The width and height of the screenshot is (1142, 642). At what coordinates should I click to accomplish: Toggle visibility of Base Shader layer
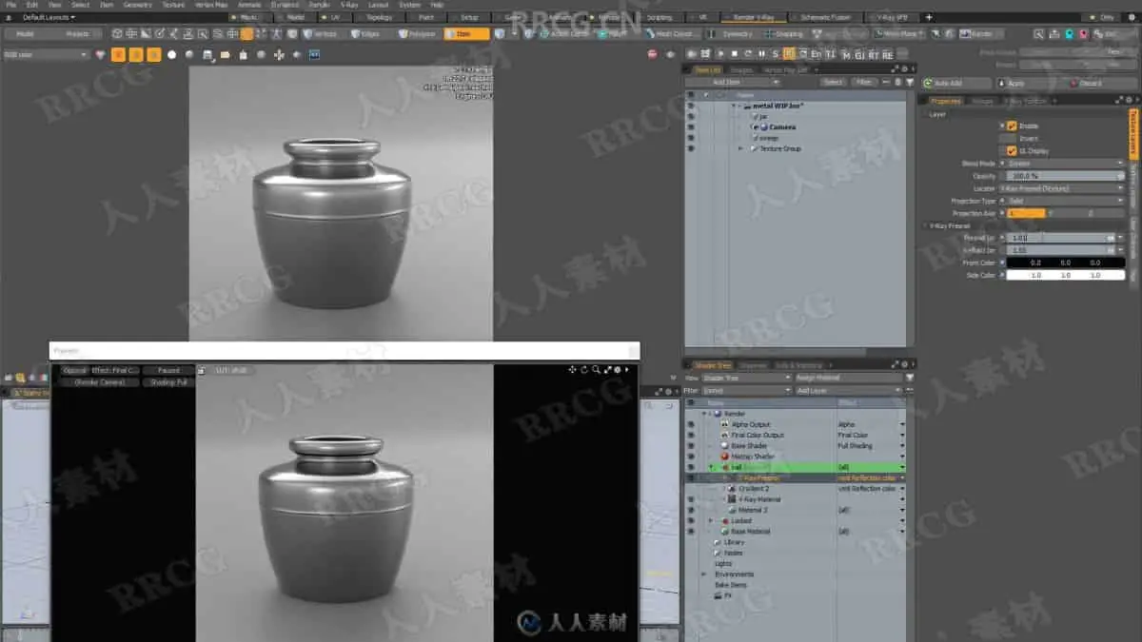691,445
